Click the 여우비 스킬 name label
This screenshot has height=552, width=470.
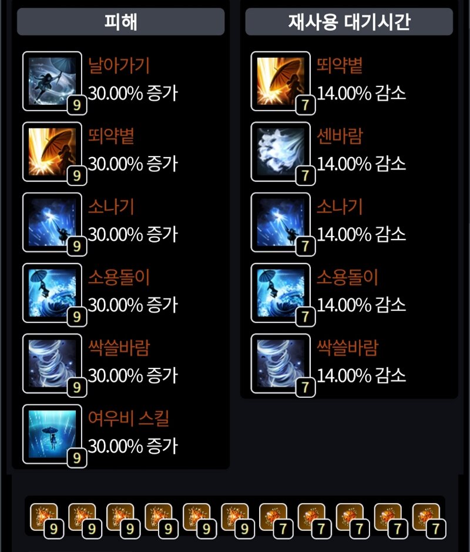(x=129, y=418)
